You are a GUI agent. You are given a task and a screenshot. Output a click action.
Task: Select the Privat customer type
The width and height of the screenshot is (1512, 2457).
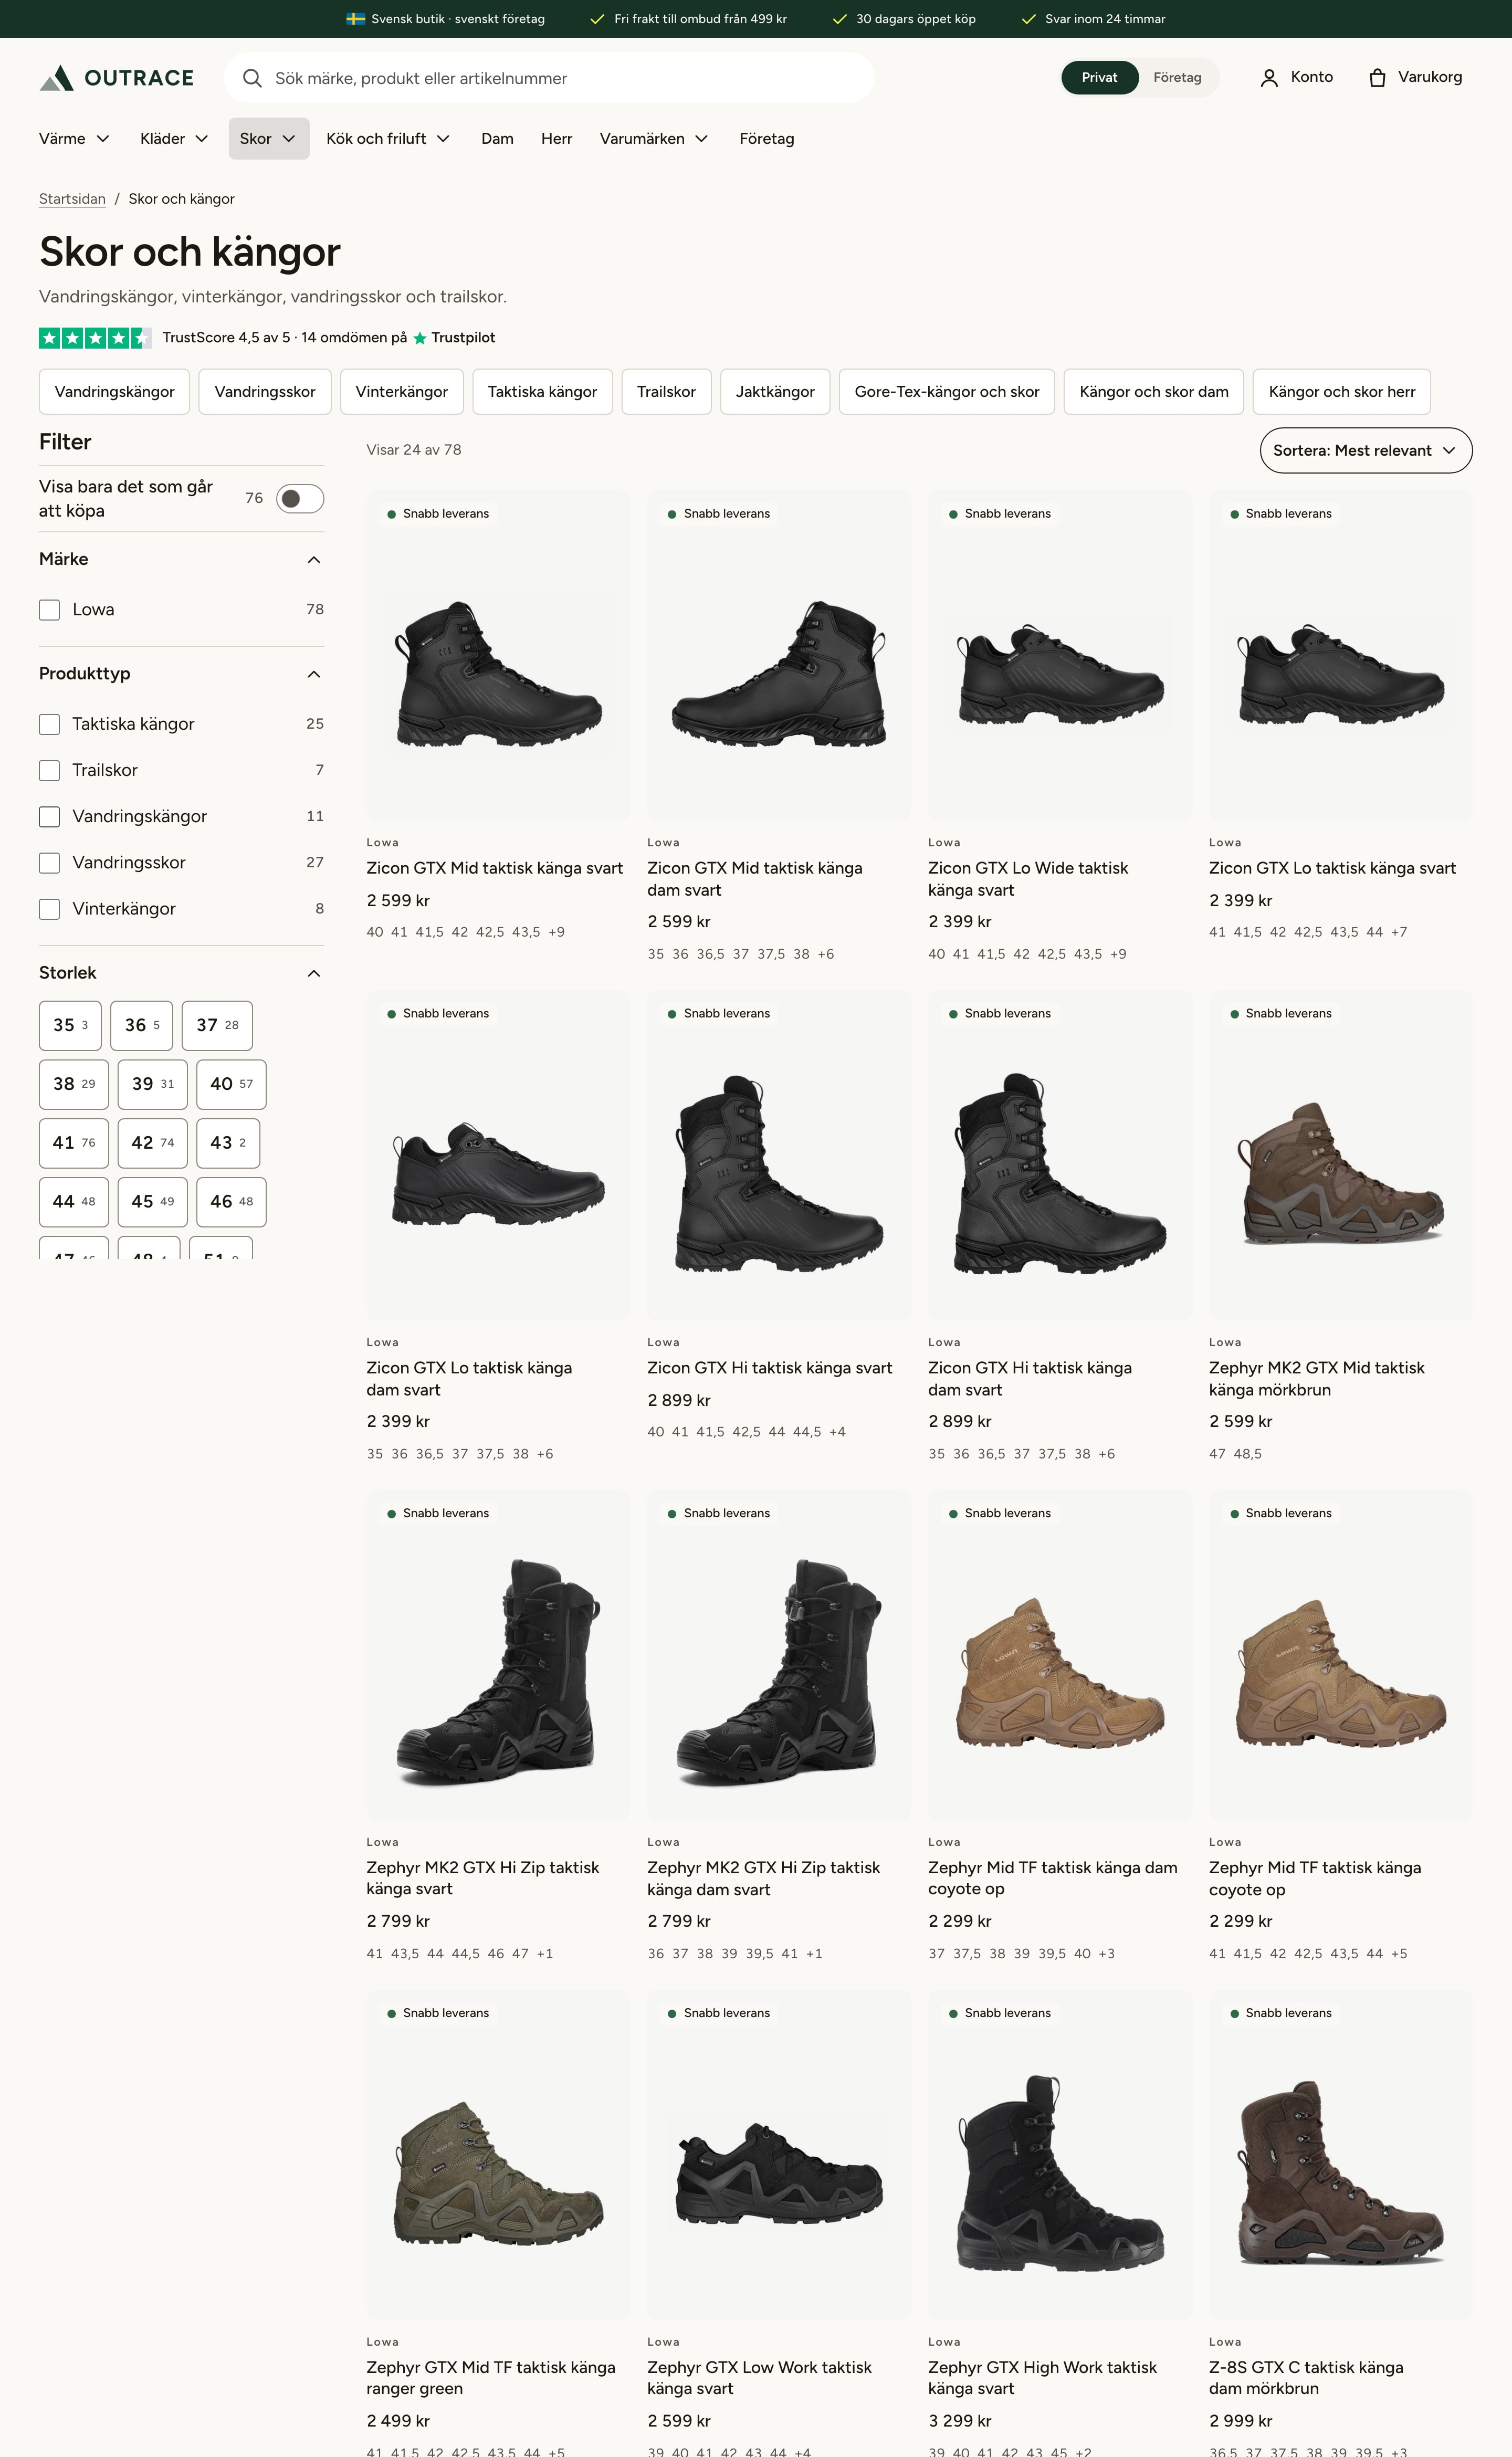(1099, 78)
